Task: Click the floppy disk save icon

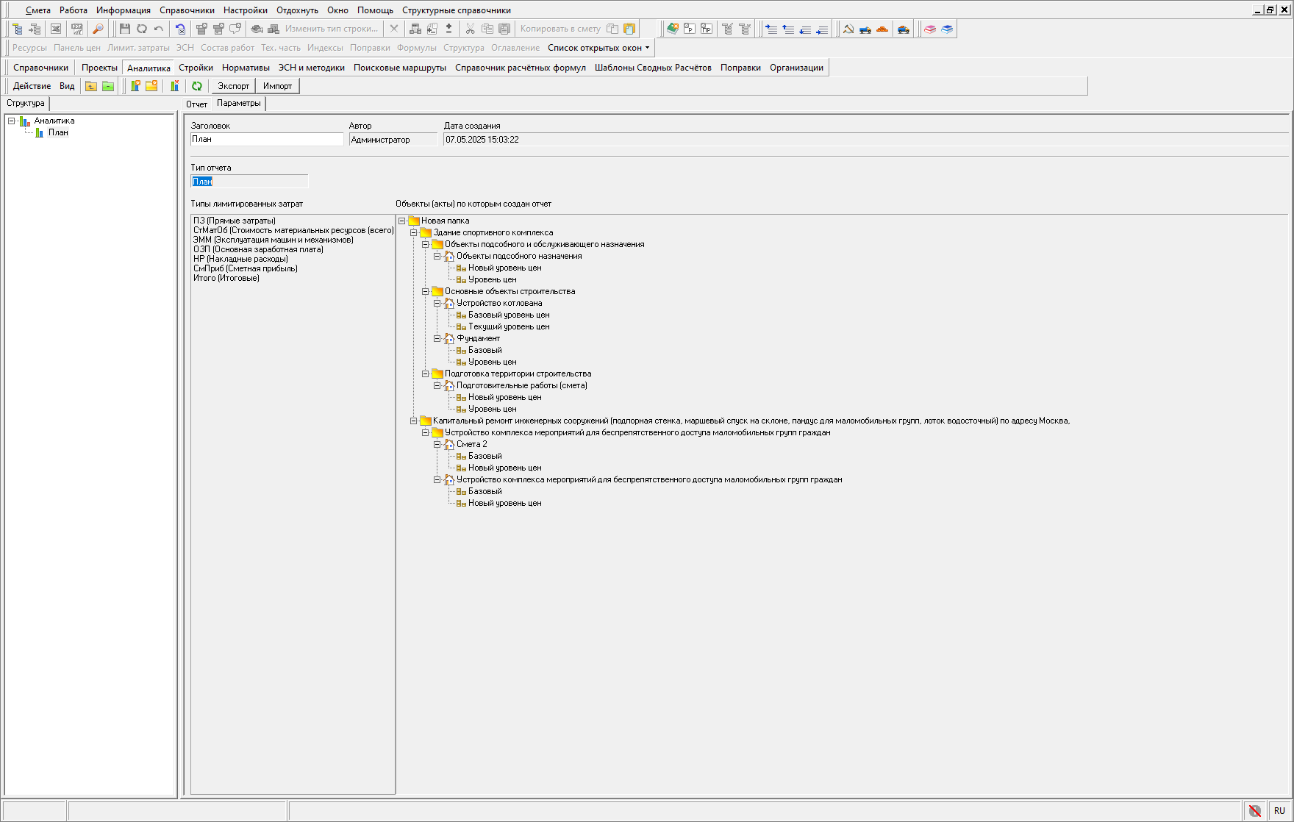Action: tap(124, 29)
